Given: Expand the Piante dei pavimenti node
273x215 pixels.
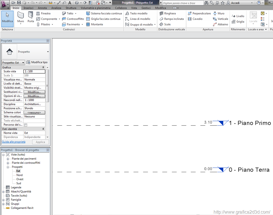Looking at the screenshot, I should [x=8, y=159].
